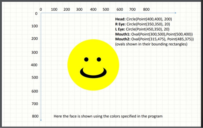Click the '400' label on the horizontal axis

[93, 10]
